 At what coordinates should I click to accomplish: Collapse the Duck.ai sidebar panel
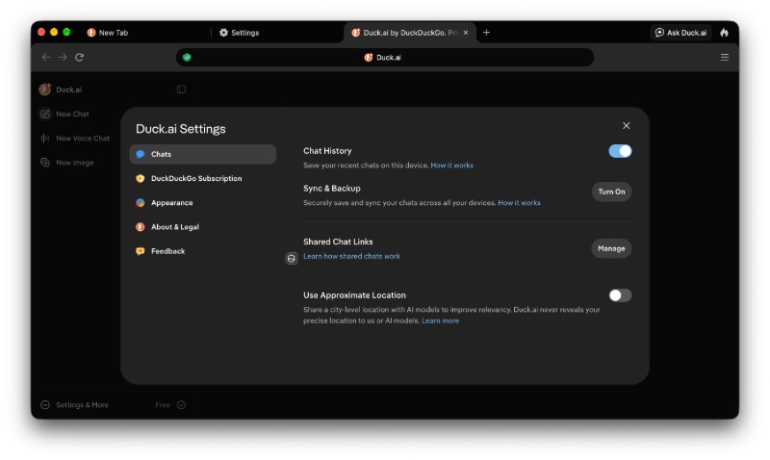181,89
